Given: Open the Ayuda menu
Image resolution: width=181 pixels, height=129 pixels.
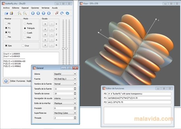Looking at the screenshot, I should click(55, 8).
